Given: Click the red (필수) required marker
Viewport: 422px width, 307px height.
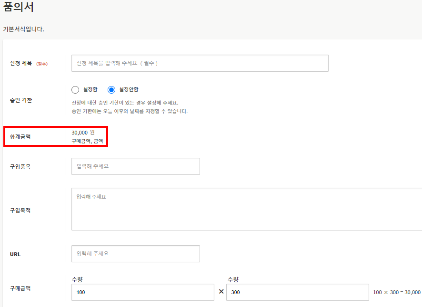Looking at the screenshot, I should pyautogui.click(x=42, y=64).
